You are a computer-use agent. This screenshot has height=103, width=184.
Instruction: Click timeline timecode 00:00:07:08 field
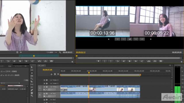click(47, 70)
